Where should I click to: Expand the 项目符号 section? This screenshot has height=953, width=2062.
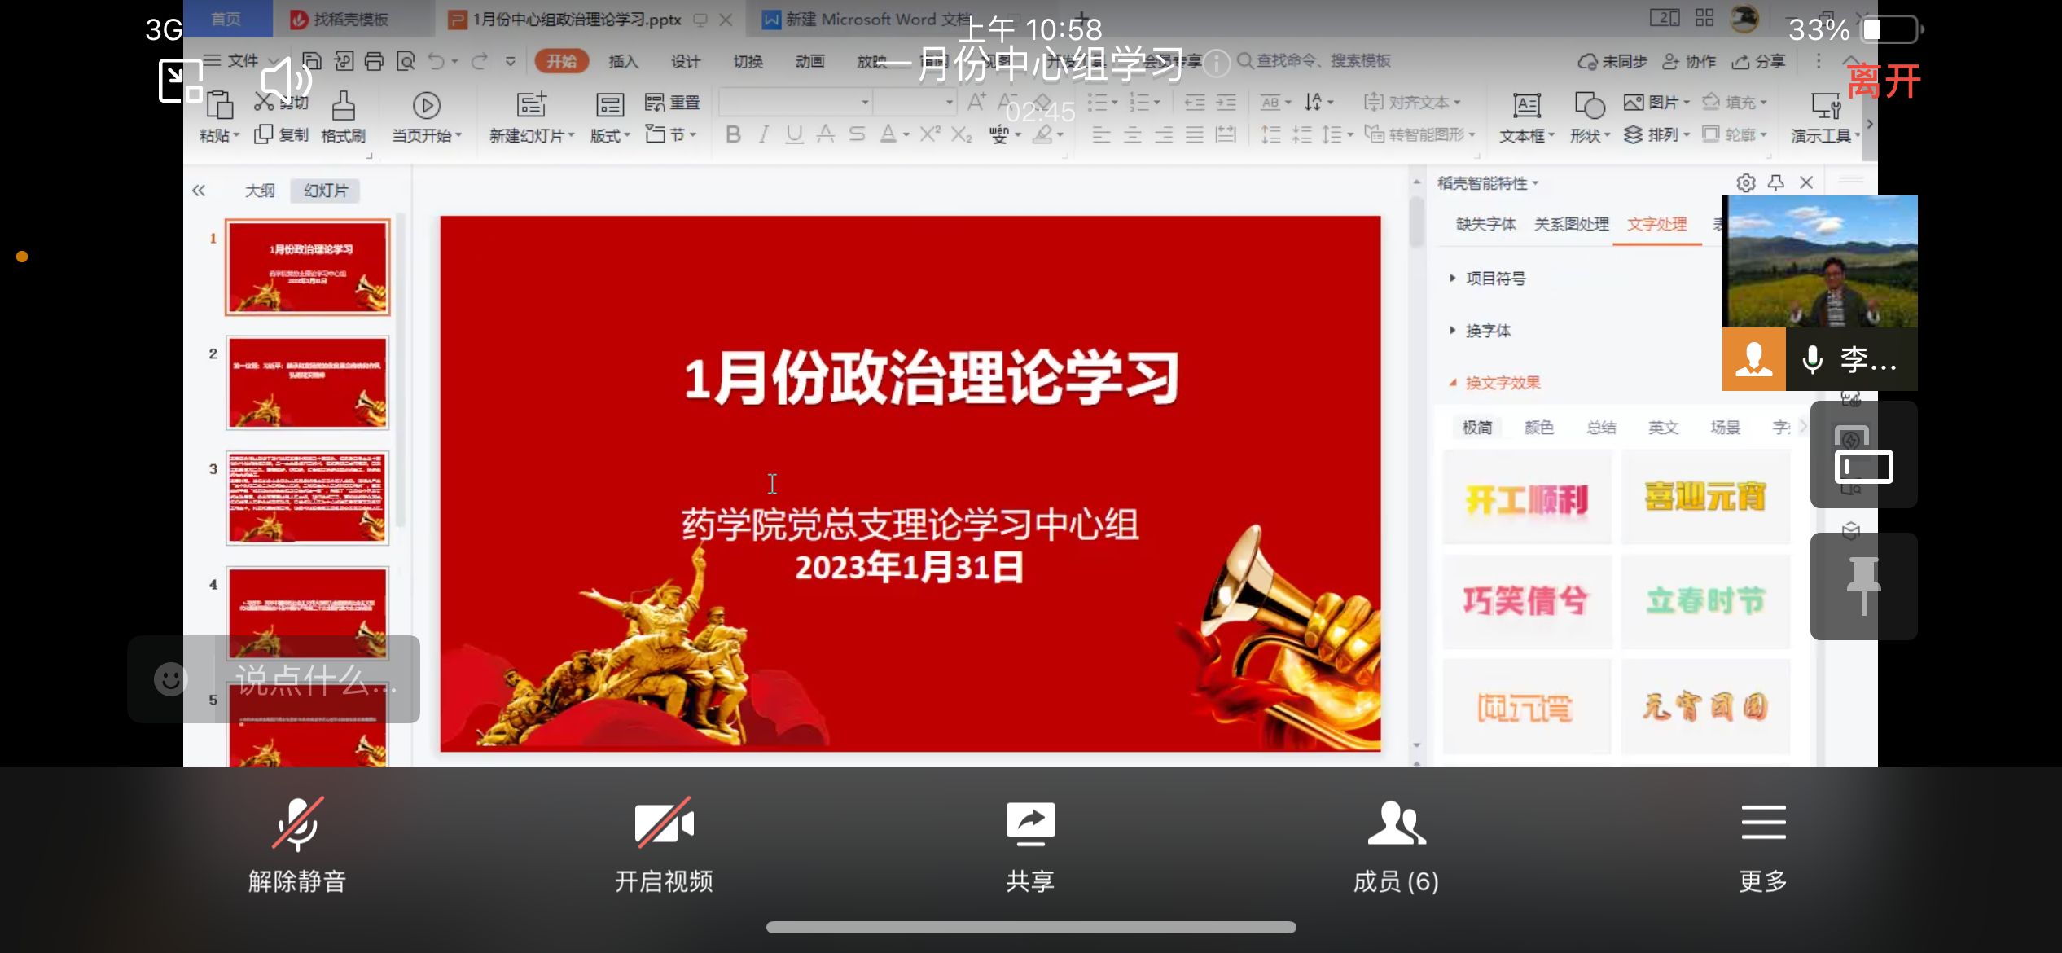pos(1494,279)
